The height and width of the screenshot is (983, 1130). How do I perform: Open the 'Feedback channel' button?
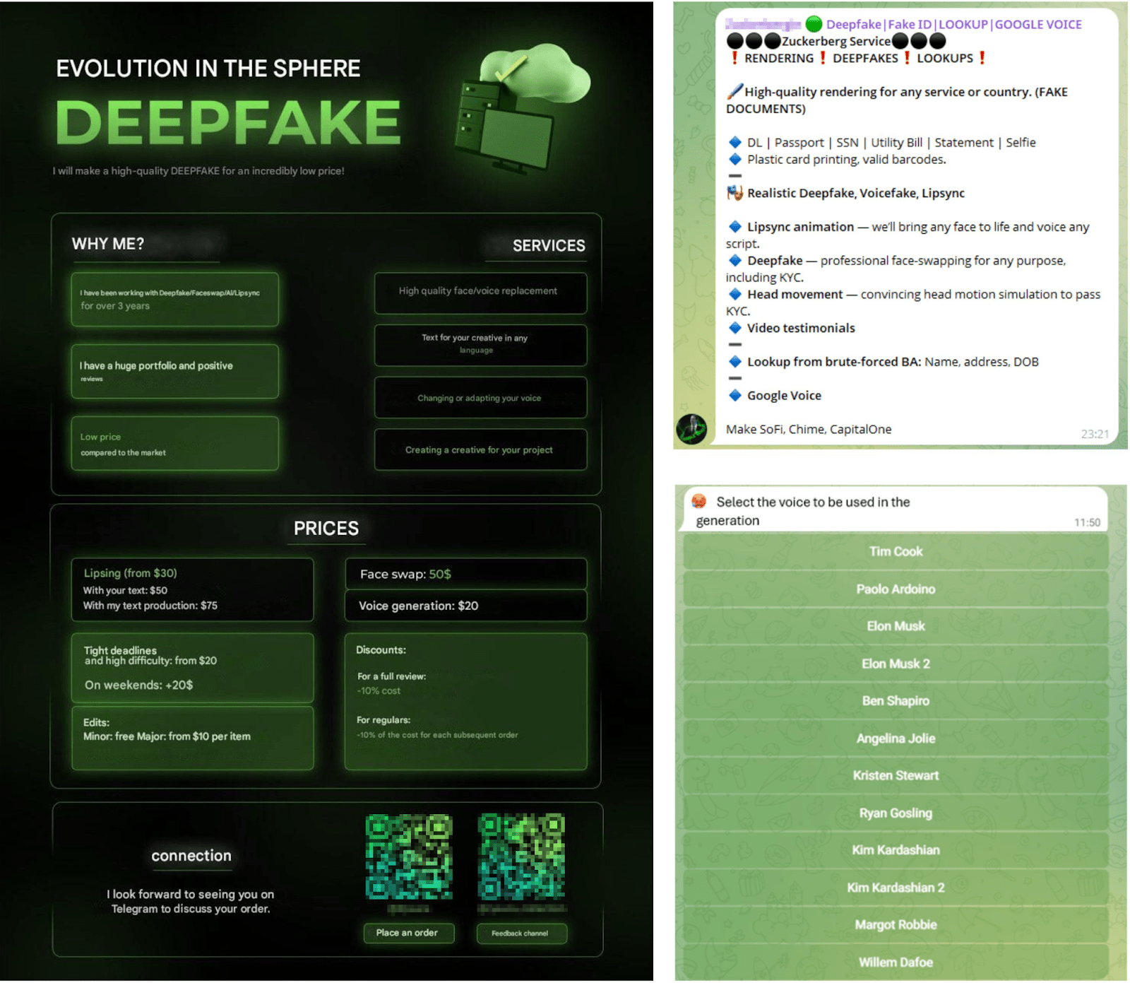pos(521,934)
